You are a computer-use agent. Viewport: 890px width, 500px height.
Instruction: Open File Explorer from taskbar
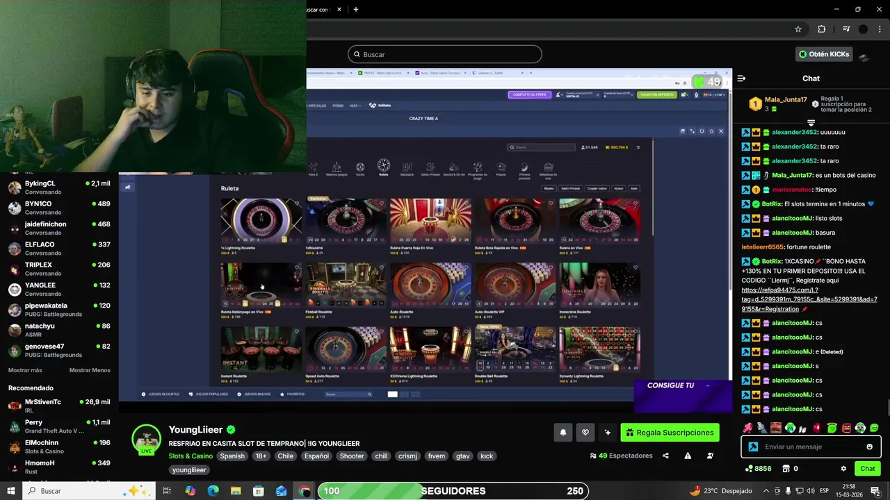[236, 491]
